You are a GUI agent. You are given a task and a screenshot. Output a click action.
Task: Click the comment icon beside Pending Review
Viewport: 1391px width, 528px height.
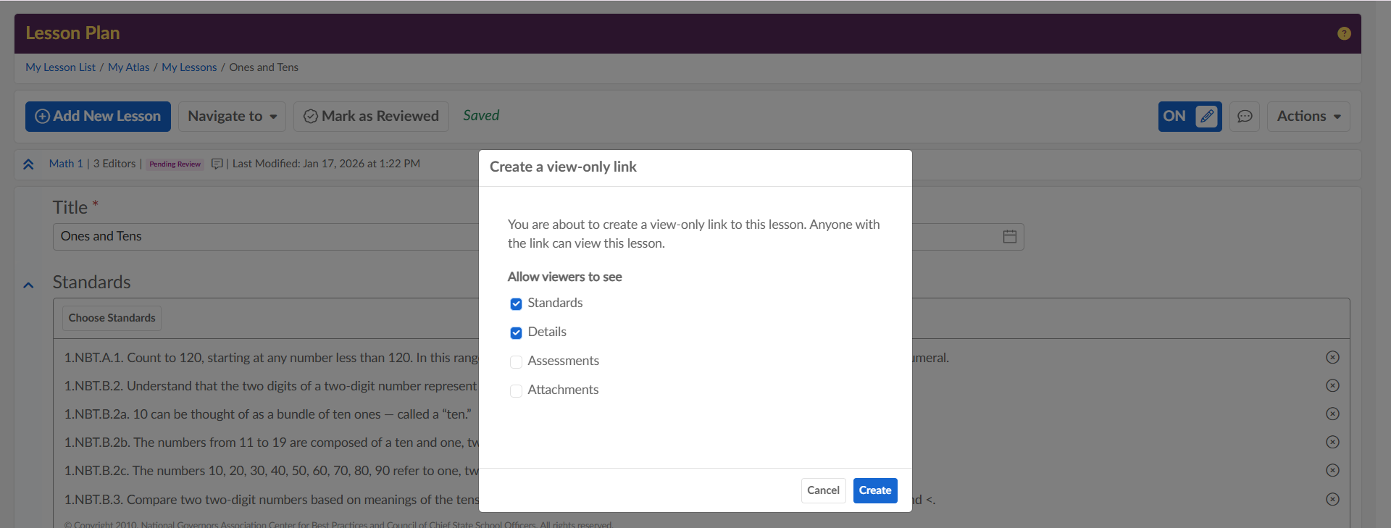pos(217,164)
